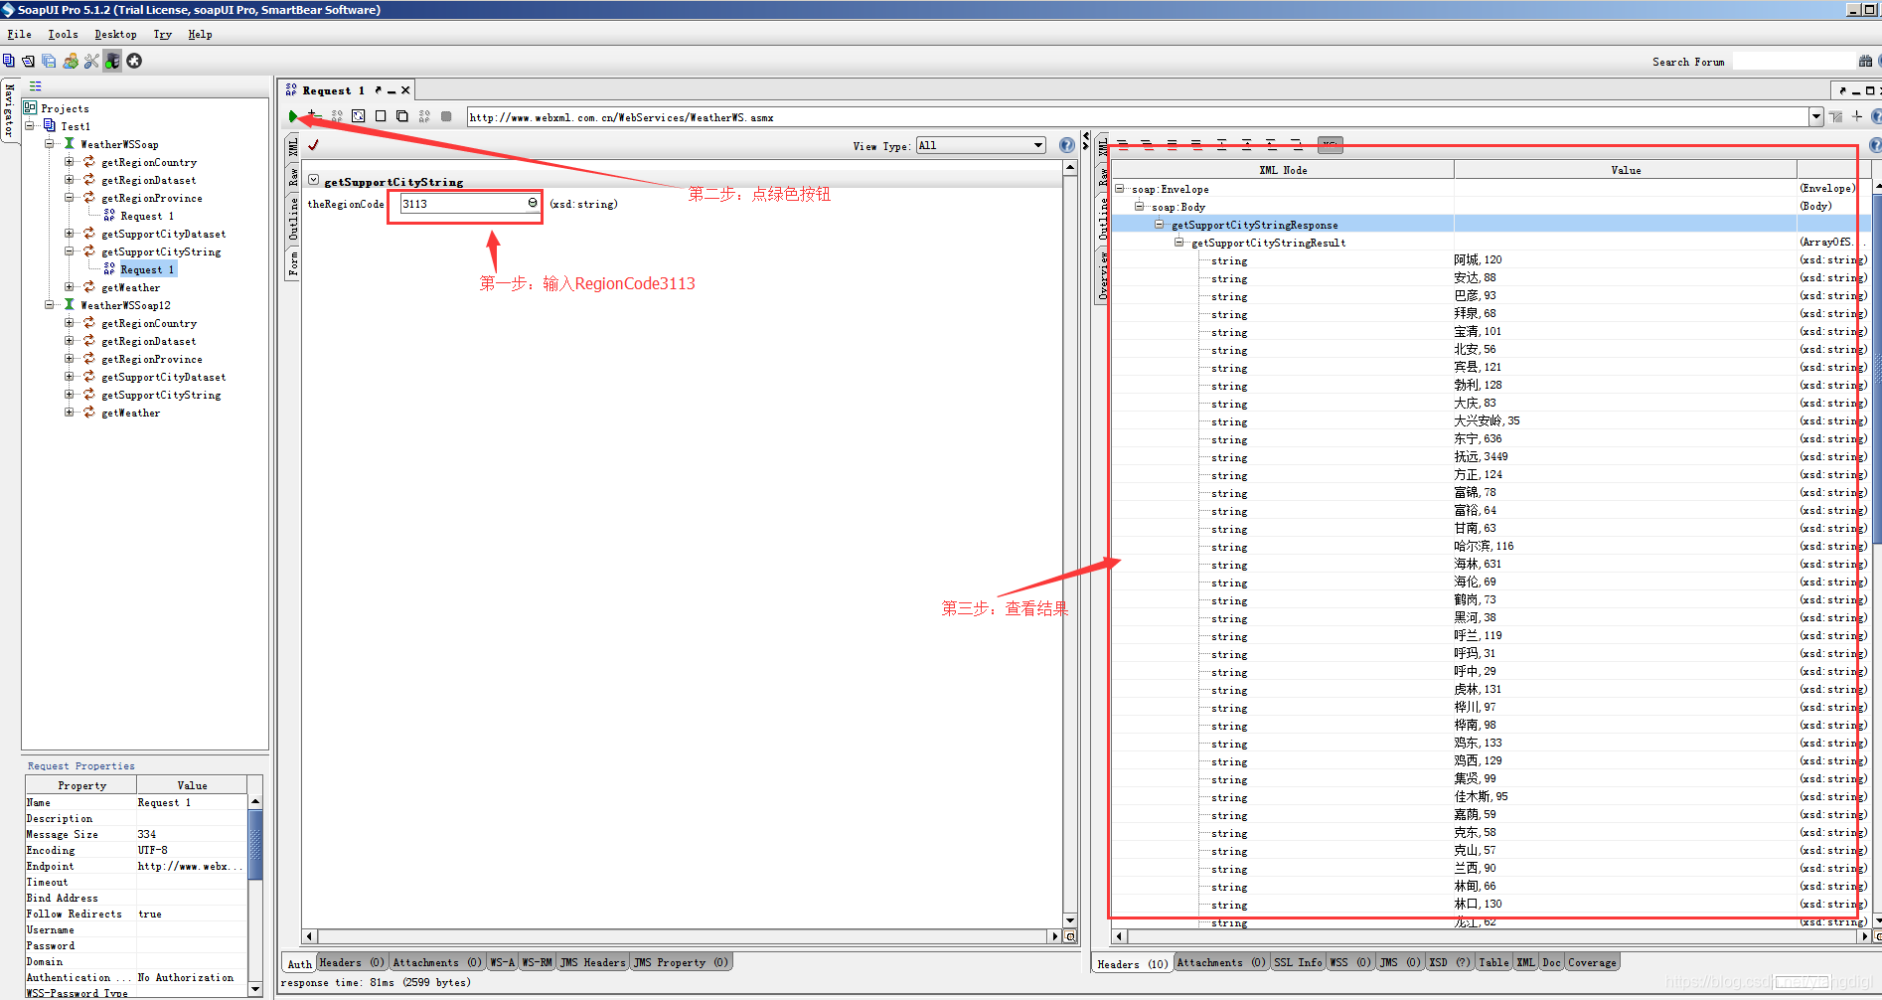Open the request Headers (0) tab
The width and height of the screenshot is (1882, 1000).
pyautogui.click(x=352, y=962)
